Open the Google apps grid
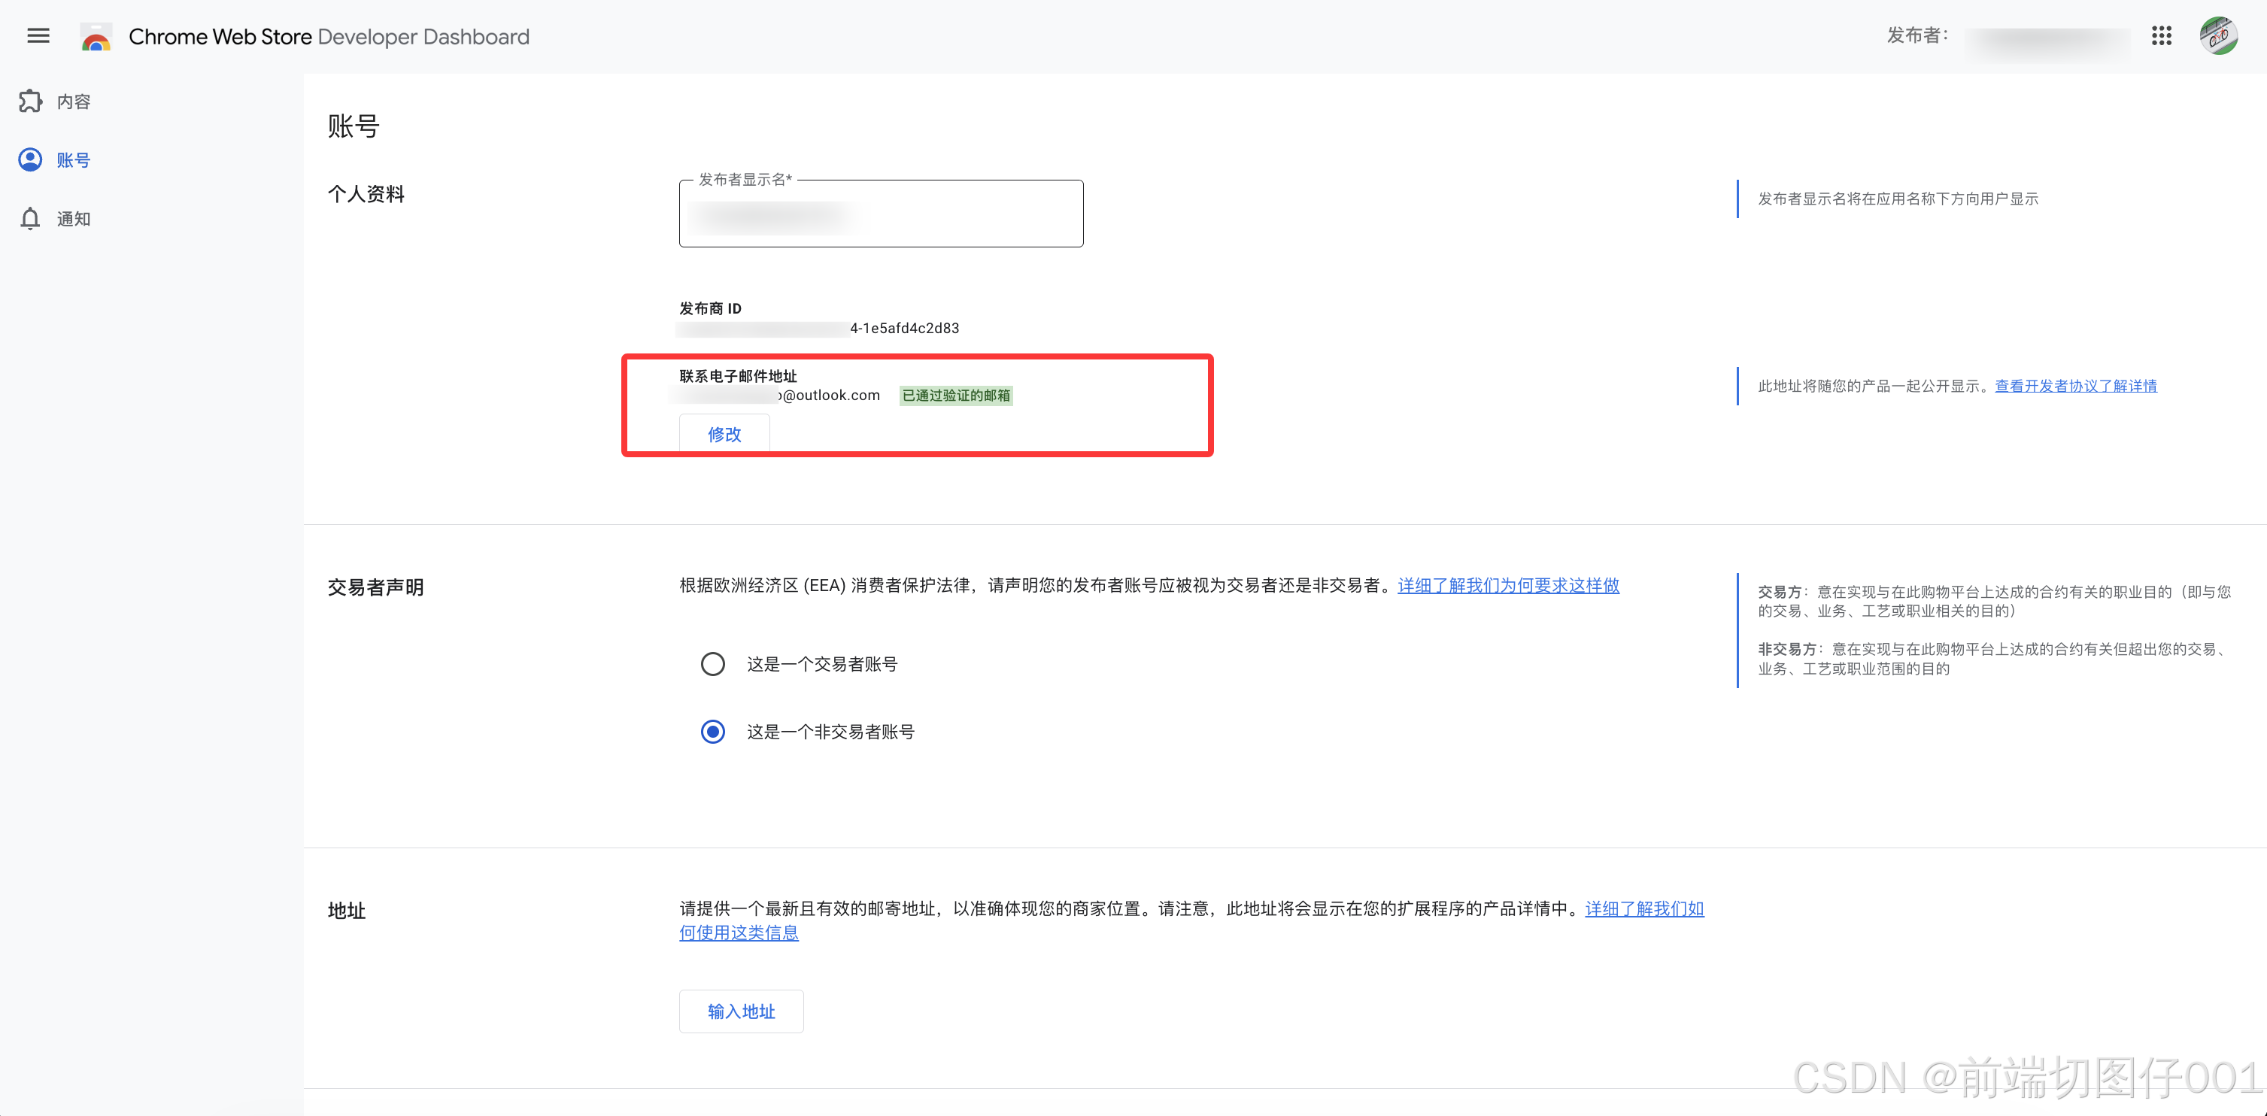Image resolution: width=2267 pixels, height=1116 pixels. [2162, 36]
